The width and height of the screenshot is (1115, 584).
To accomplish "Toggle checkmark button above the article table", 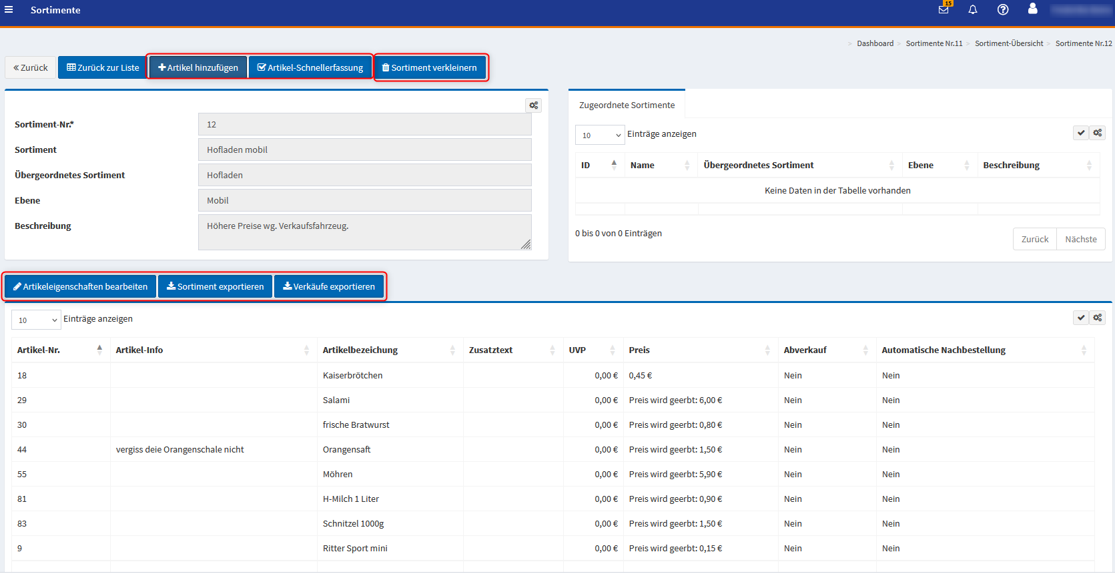I will (x=1081, y=318).
